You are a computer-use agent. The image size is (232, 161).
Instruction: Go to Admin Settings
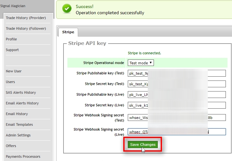coord(18,135)
